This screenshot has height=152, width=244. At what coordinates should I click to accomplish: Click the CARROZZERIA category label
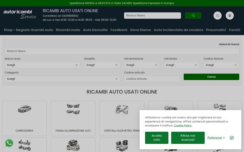tap(24, 131)
